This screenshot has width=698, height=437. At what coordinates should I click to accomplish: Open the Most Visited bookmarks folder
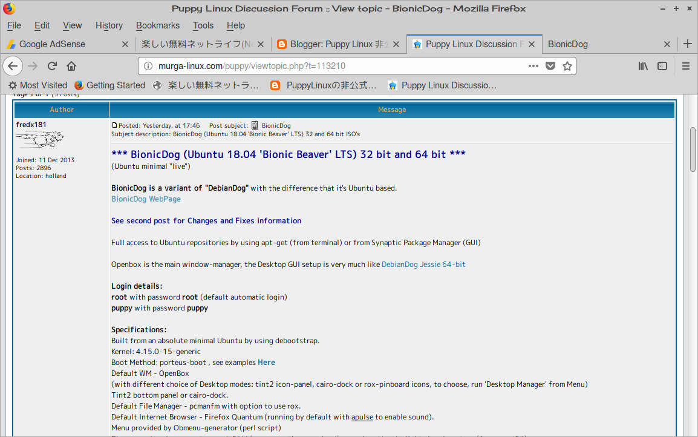38,85
